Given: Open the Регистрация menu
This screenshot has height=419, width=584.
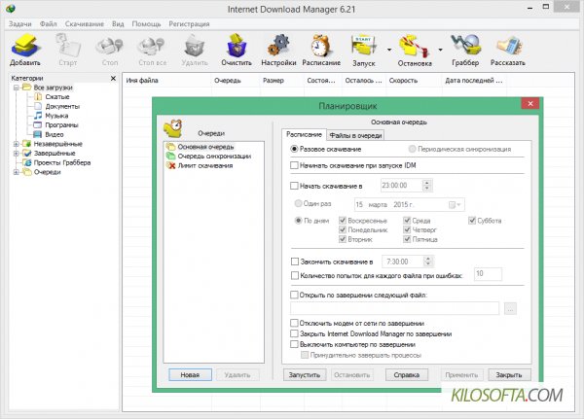Looking at the screenshot, I should [x=189, y=23].
